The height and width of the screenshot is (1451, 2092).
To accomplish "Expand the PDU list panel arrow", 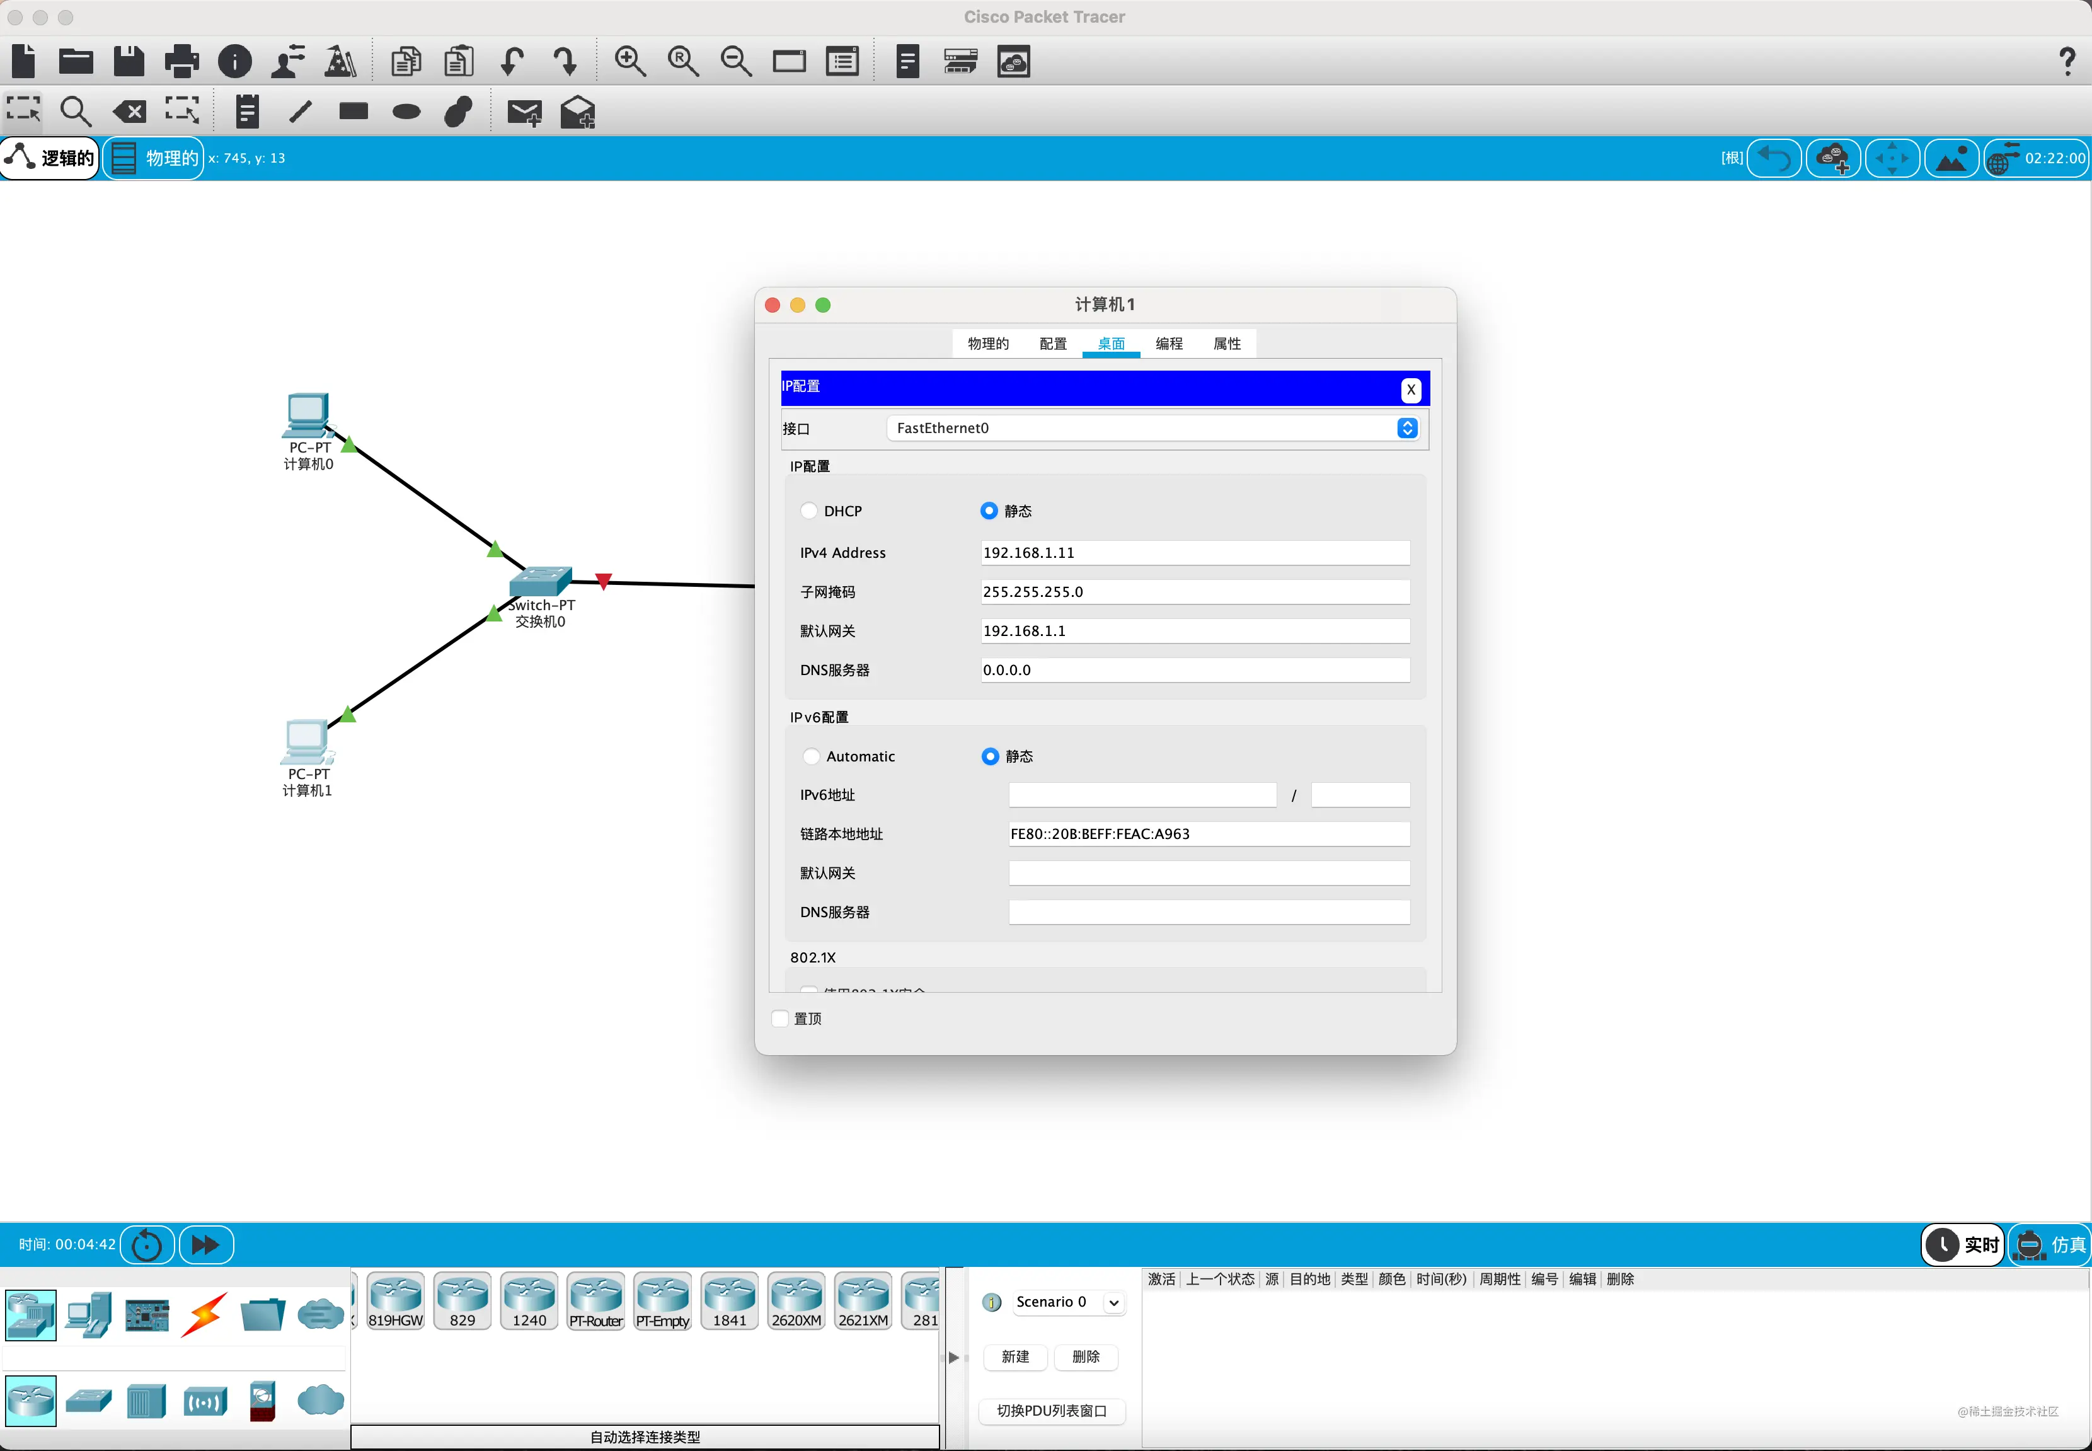I will click(953, 1357).
